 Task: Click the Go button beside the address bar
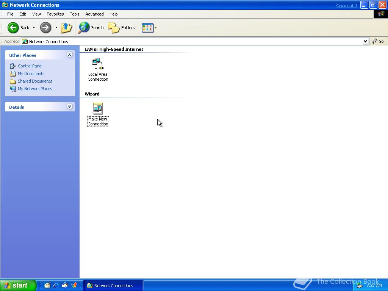(x=378, y=41)
